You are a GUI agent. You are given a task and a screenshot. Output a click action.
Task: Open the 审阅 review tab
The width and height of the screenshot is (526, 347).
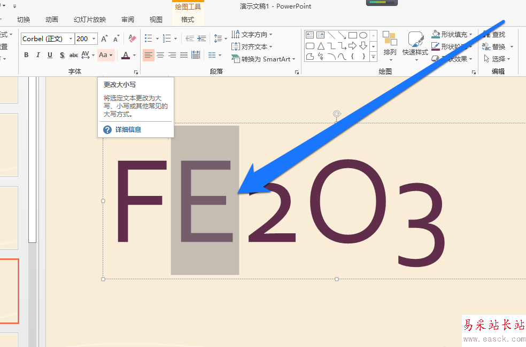click(x=128, y=20)
